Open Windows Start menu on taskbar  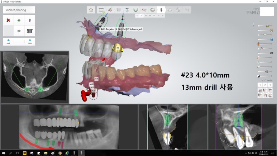3,153
